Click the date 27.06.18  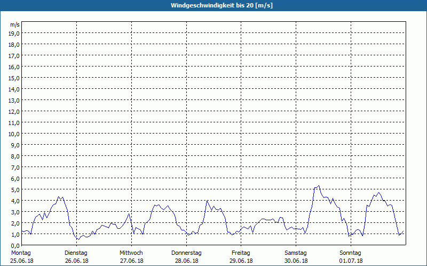point(131,261)
